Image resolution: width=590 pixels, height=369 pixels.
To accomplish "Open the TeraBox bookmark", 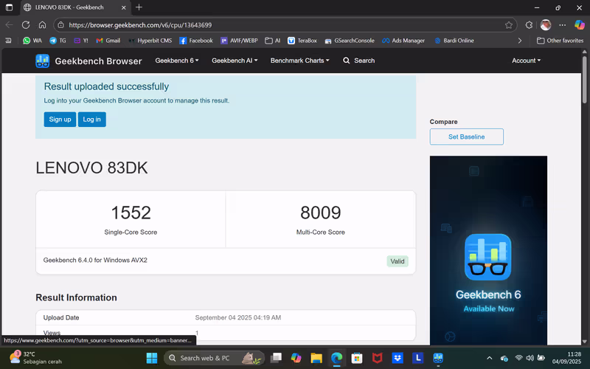I will click(x=302, y=41).
